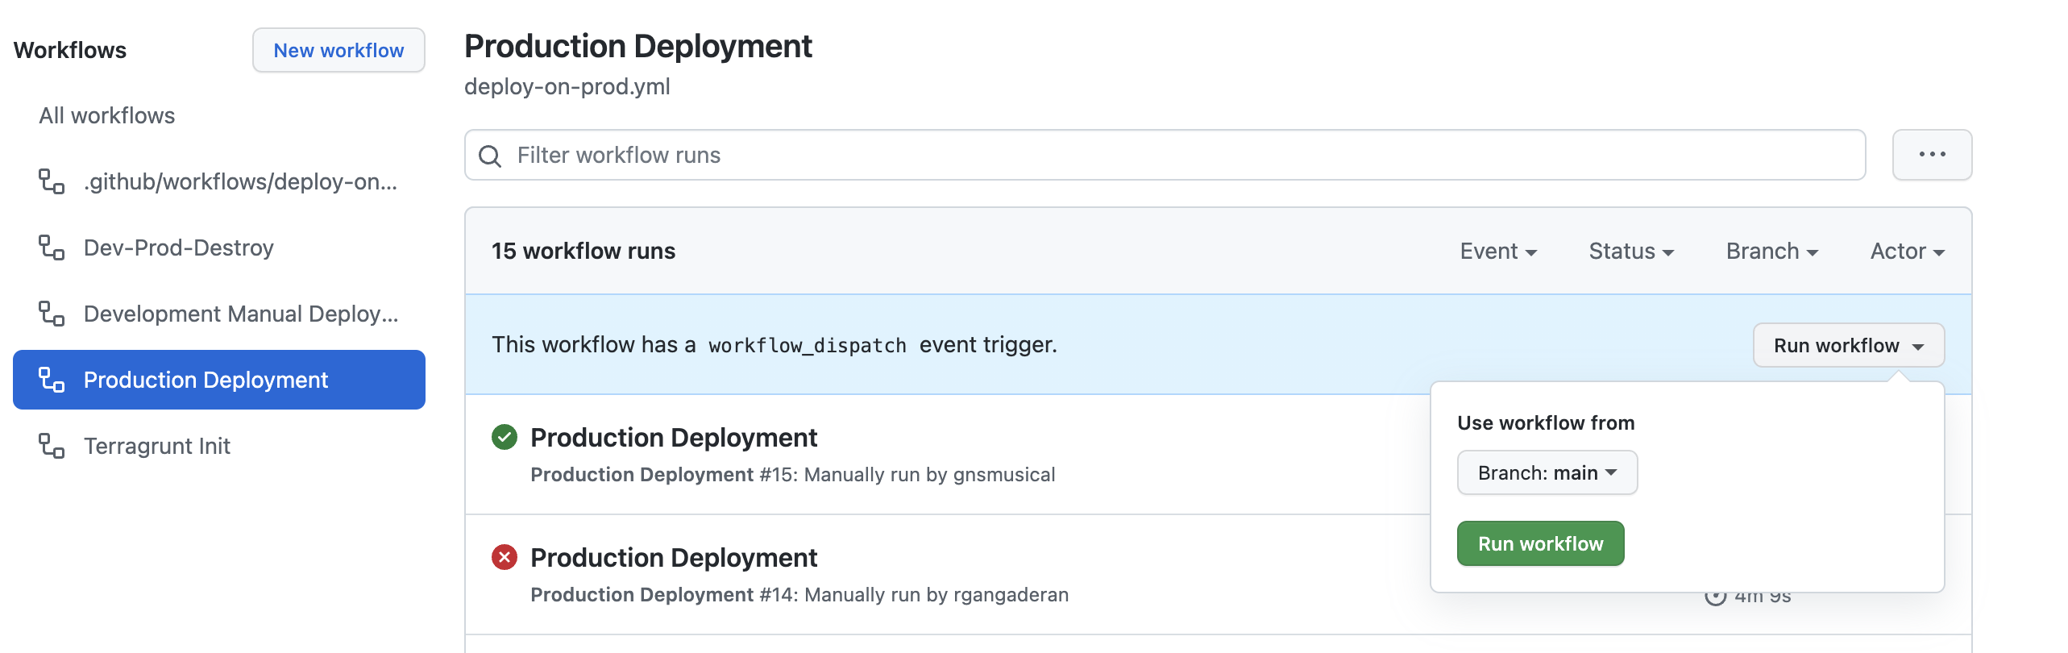Click the workflow icon beside Dev-Prod-Destroy
The height and width of the screenshot is (653, 2068).
pyautogui.click(x=52, y=247)
